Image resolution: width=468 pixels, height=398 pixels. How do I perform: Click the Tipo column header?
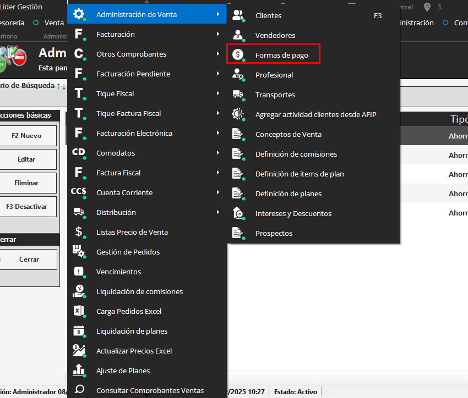(458, 119)
